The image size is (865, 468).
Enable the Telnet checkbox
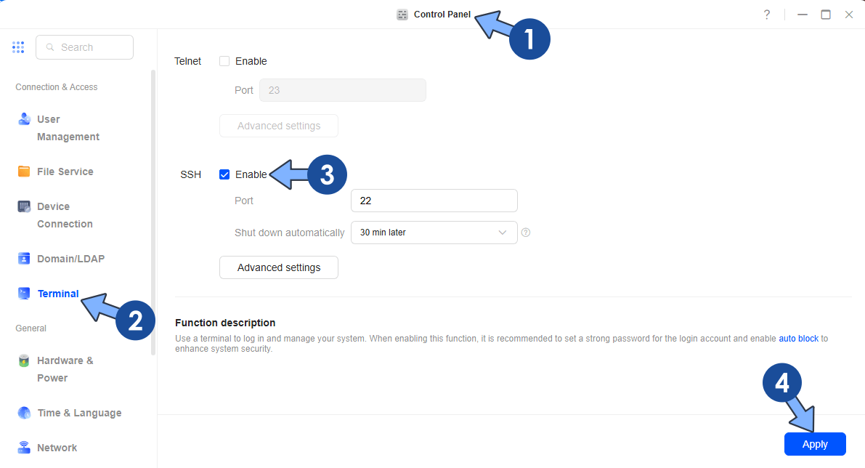224,61
